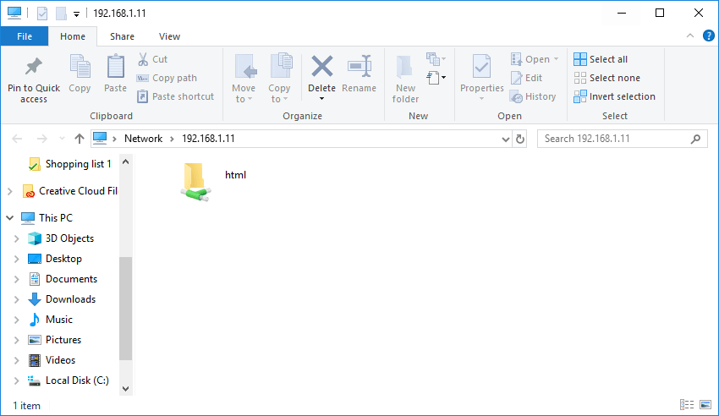Click the Forward navigation arrow
Screen dimensions: 719x416
[x=41, y=139]
